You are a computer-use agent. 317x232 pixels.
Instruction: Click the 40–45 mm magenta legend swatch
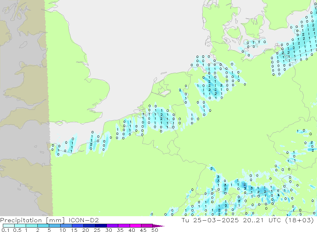click(x=135, y=226)
